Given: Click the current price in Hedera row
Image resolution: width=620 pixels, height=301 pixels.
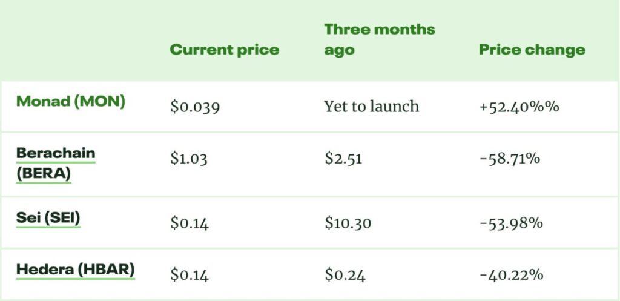Looking at the screenshot, I should 190,276.
